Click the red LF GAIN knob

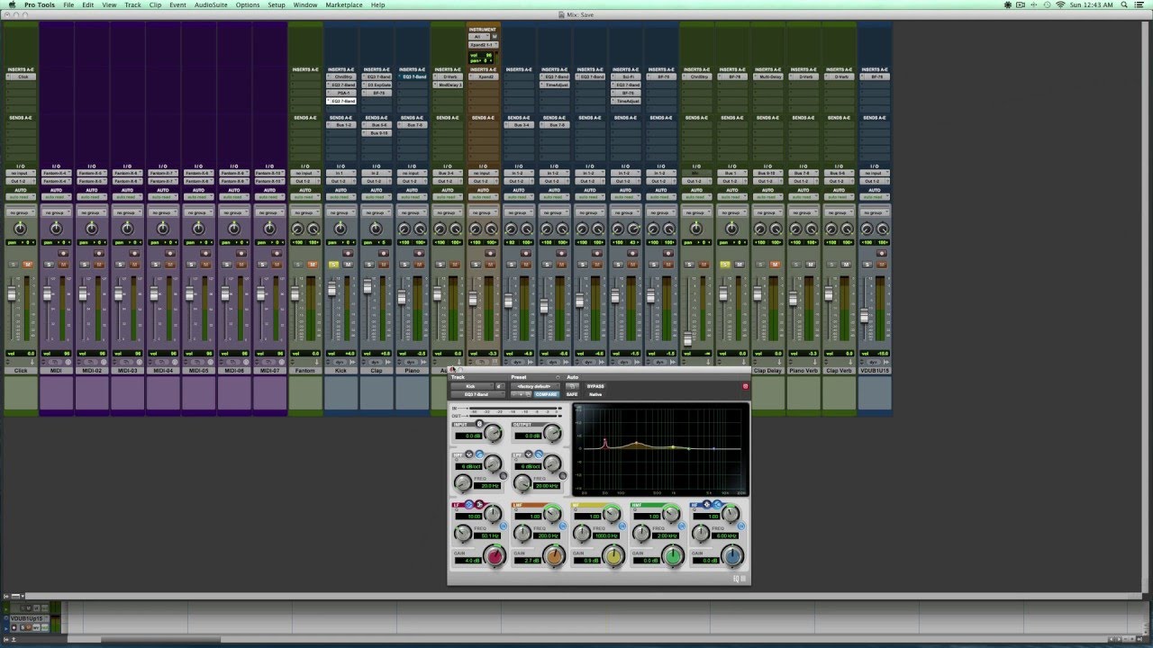click(495, 556)
